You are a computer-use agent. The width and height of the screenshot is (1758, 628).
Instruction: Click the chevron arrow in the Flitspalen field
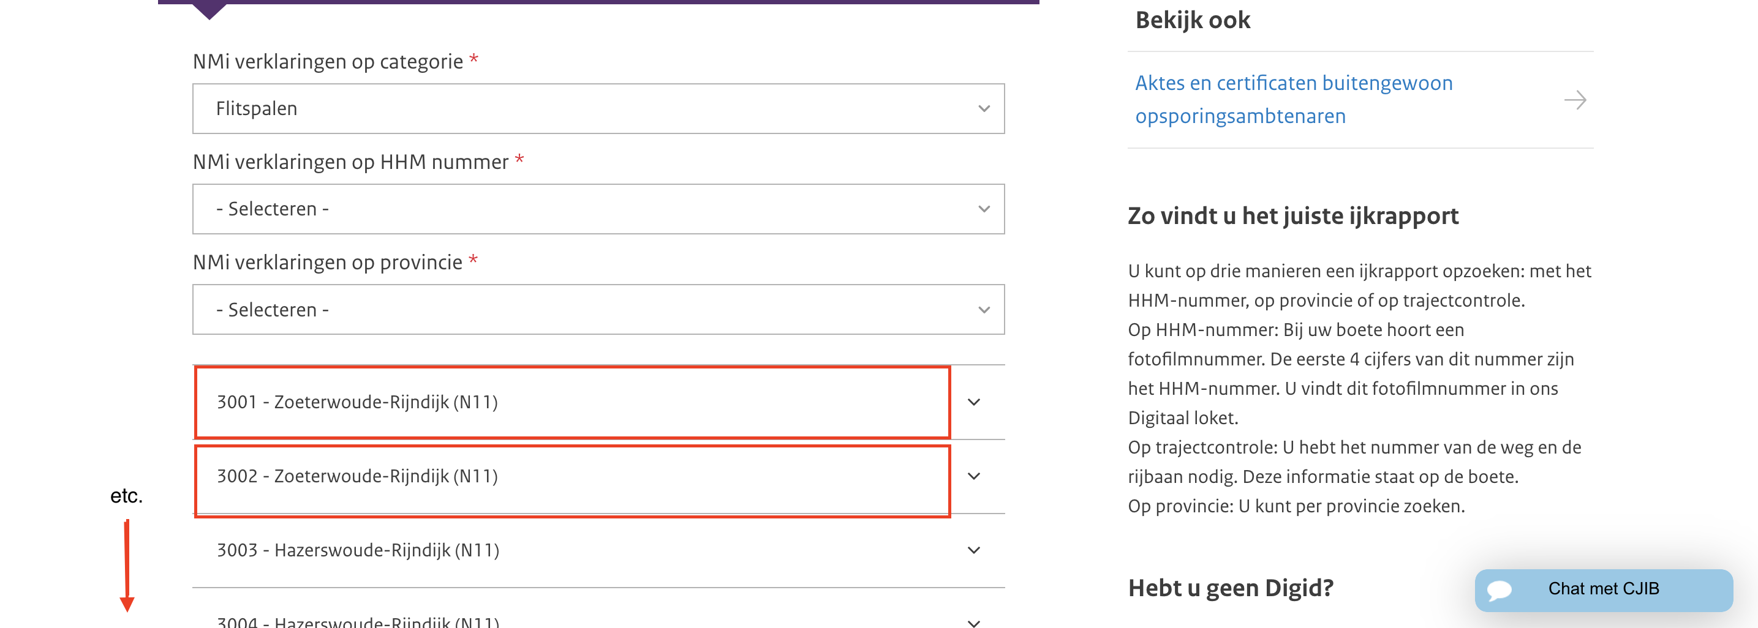coord(983,108)
